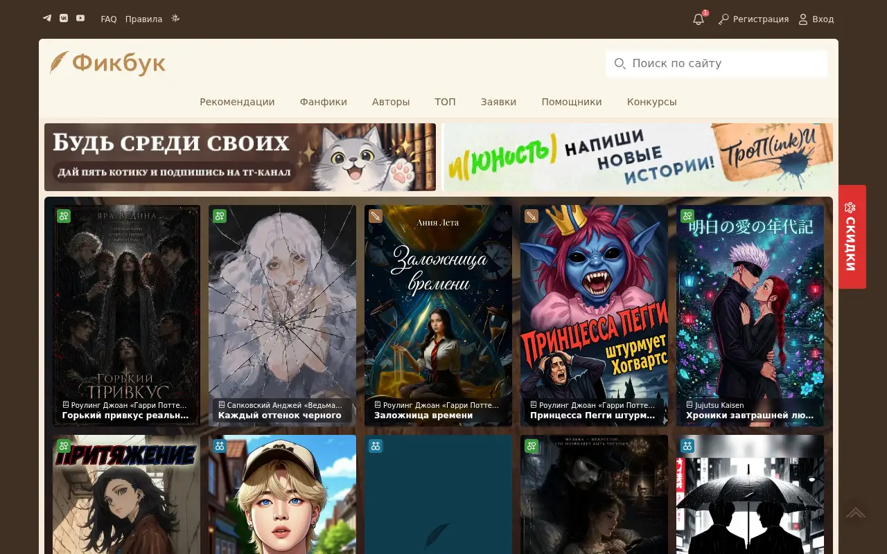Open the VK social icon
Viewport: 887px width, 554px height.
pos(64,18)
